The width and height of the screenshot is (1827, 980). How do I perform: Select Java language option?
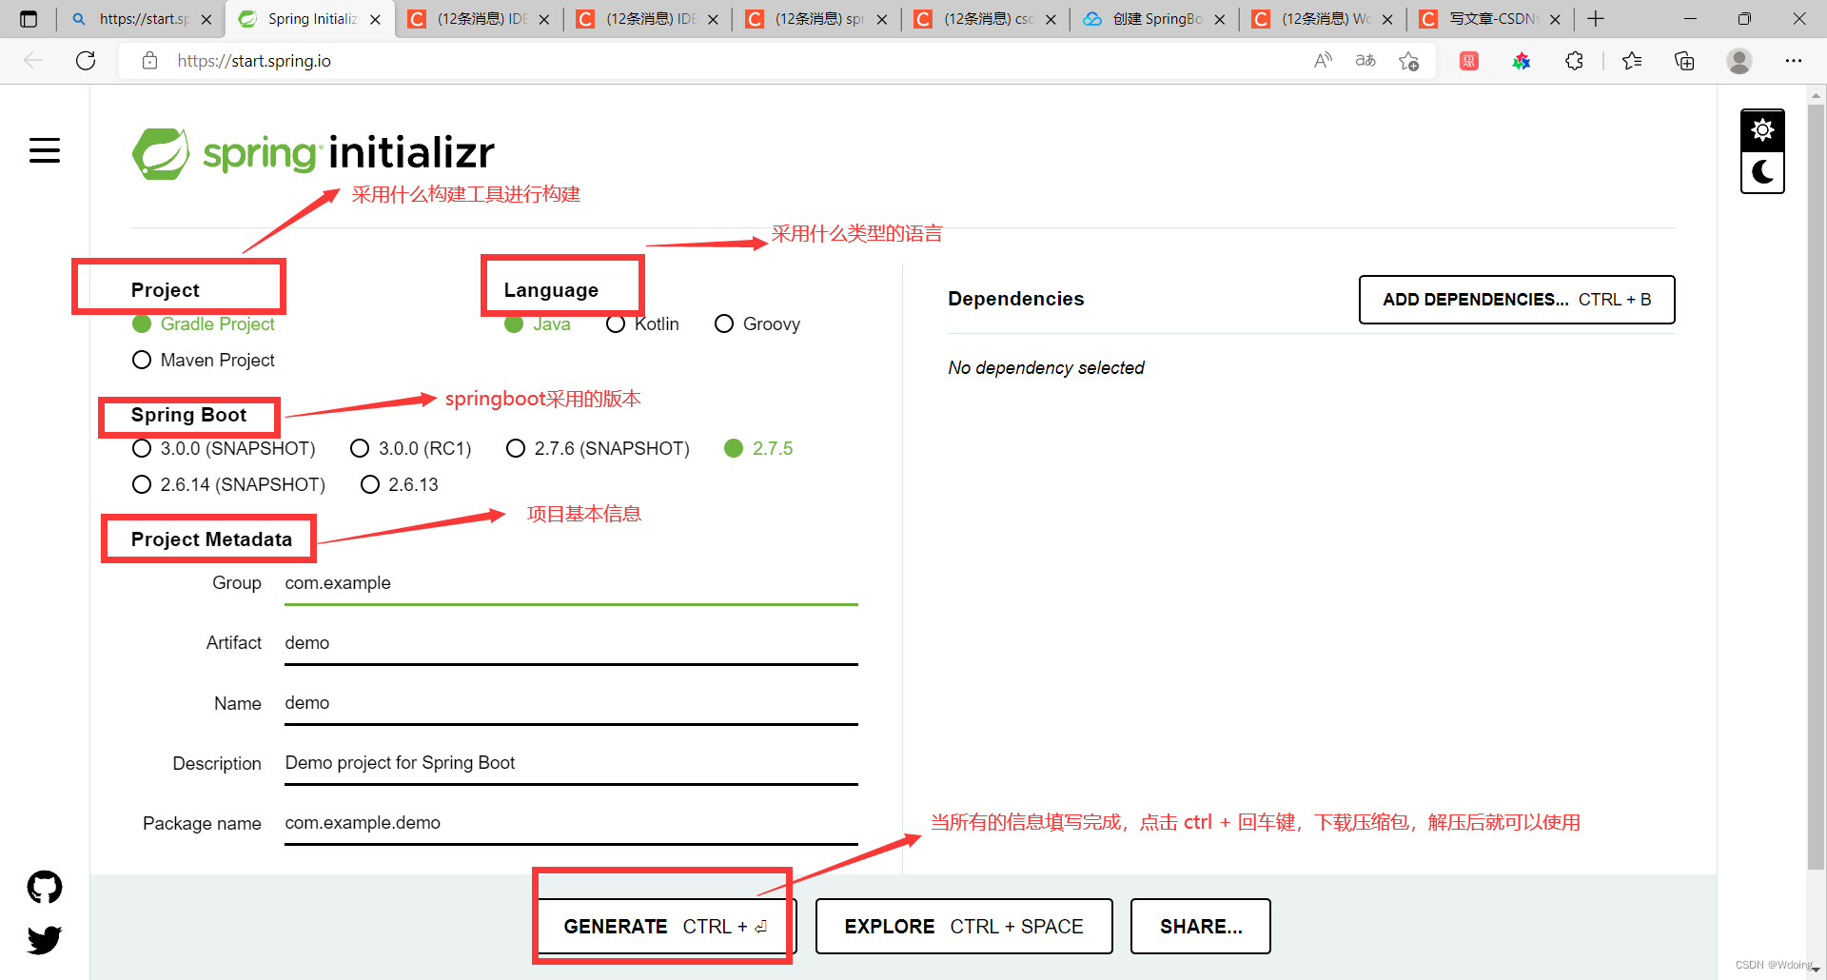[514, 323]
